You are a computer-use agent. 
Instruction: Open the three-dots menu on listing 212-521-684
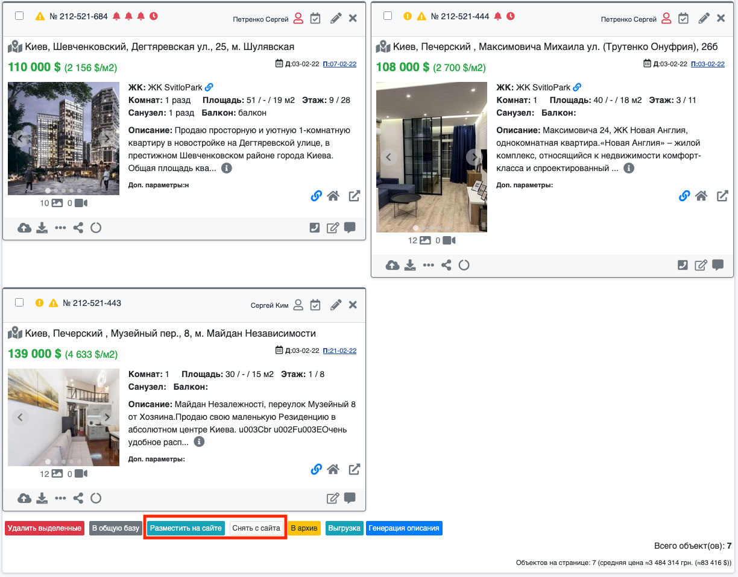pyautogui.click(x=60, y=228)
